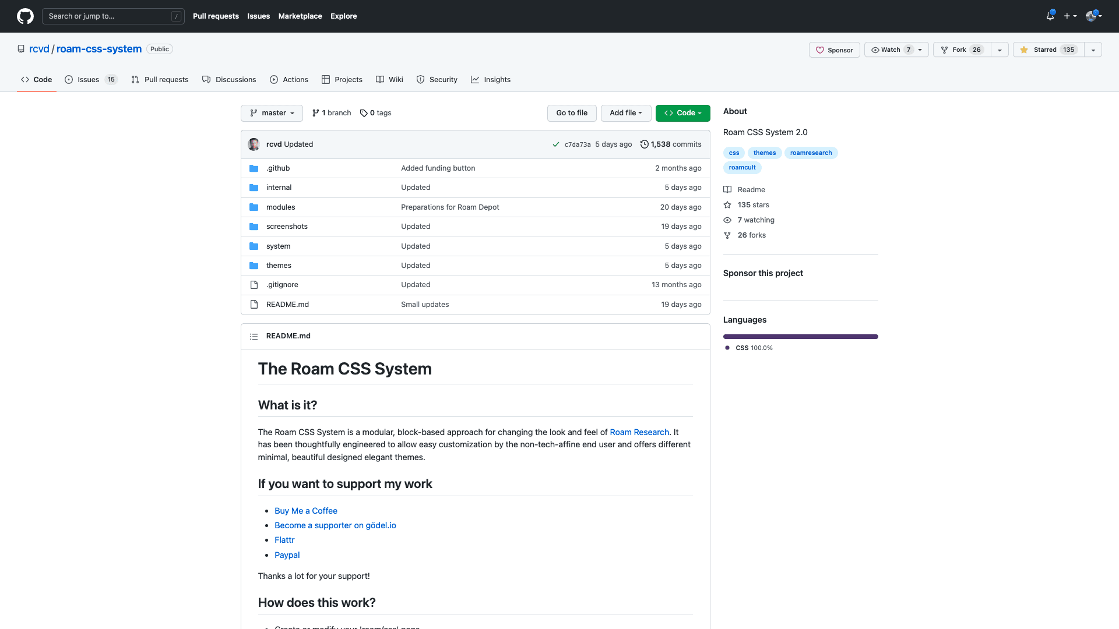Click the .github folder icon
Viewport: 1119px width, 629px height.
254,168
